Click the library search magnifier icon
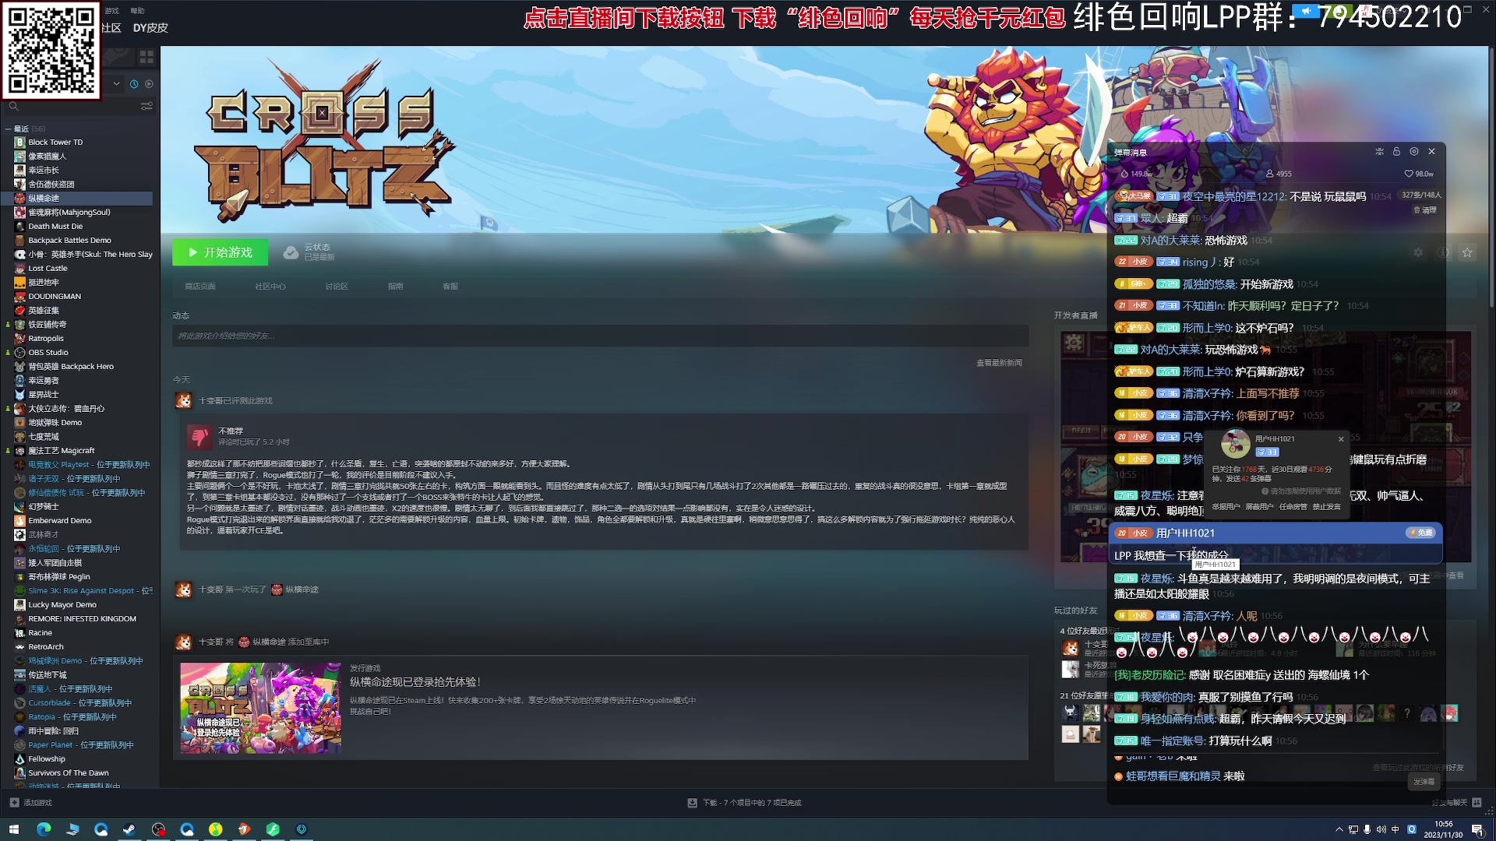1496x841 pixels. (x=13, y=106)
